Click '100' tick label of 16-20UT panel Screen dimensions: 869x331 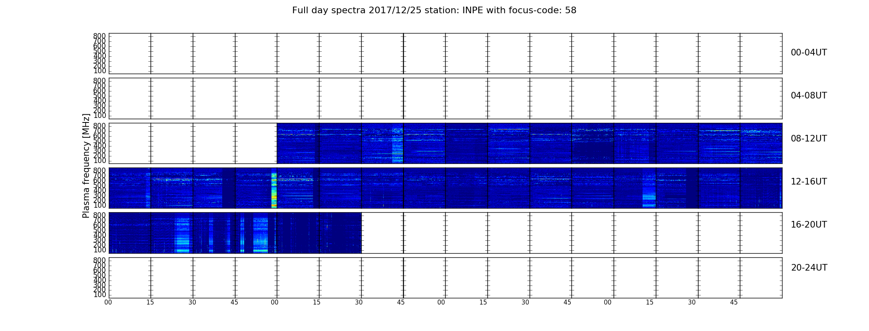click(x=99, y=250)
